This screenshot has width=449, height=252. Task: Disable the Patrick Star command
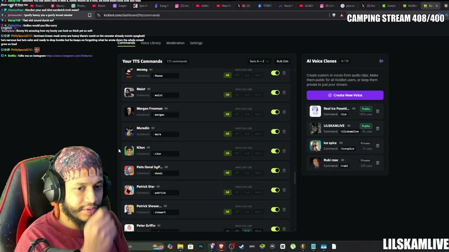click(275, 190)
